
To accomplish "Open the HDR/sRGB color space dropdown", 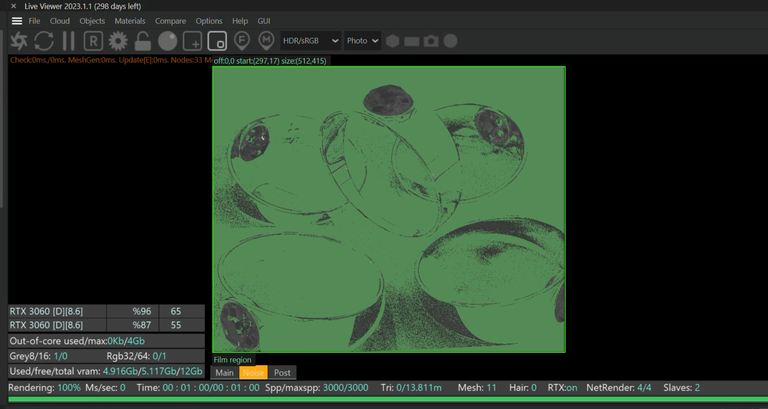I will 310,41.
